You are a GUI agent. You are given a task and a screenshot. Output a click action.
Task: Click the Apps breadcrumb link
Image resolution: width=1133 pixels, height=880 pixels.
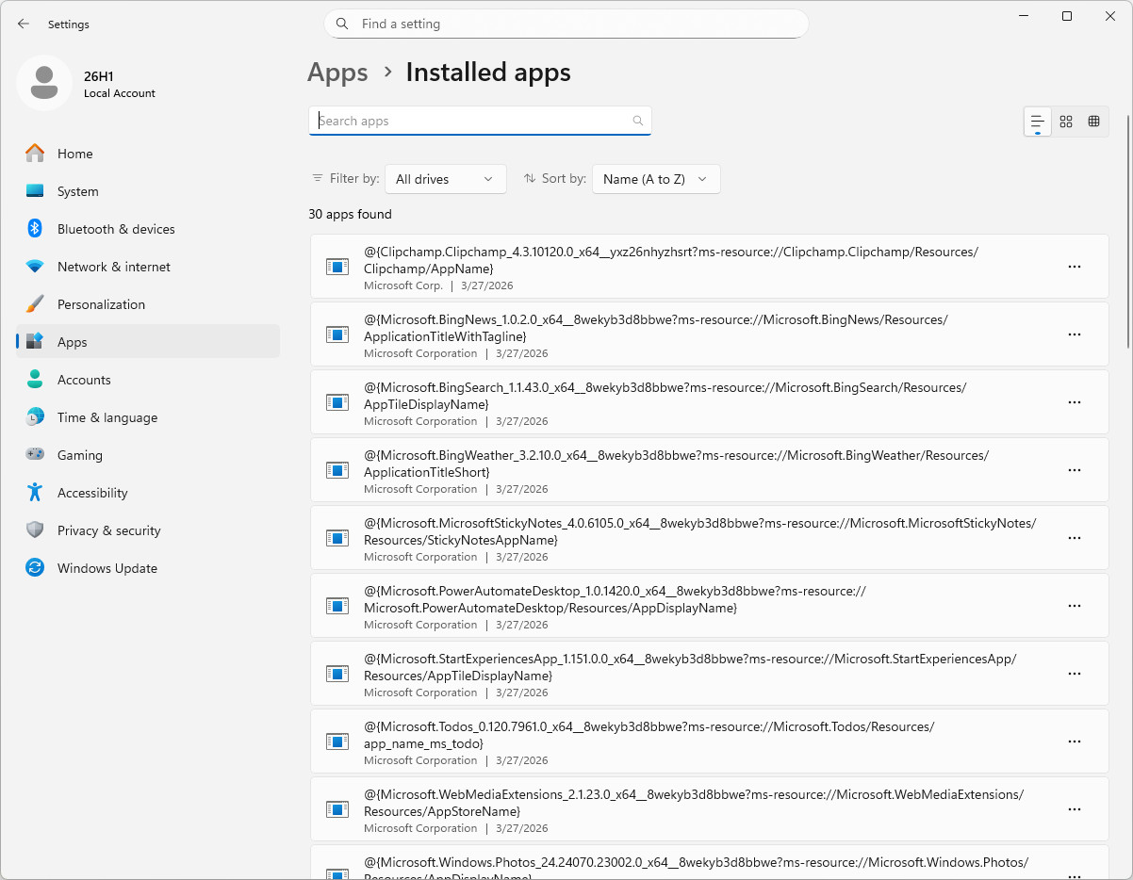337,73
